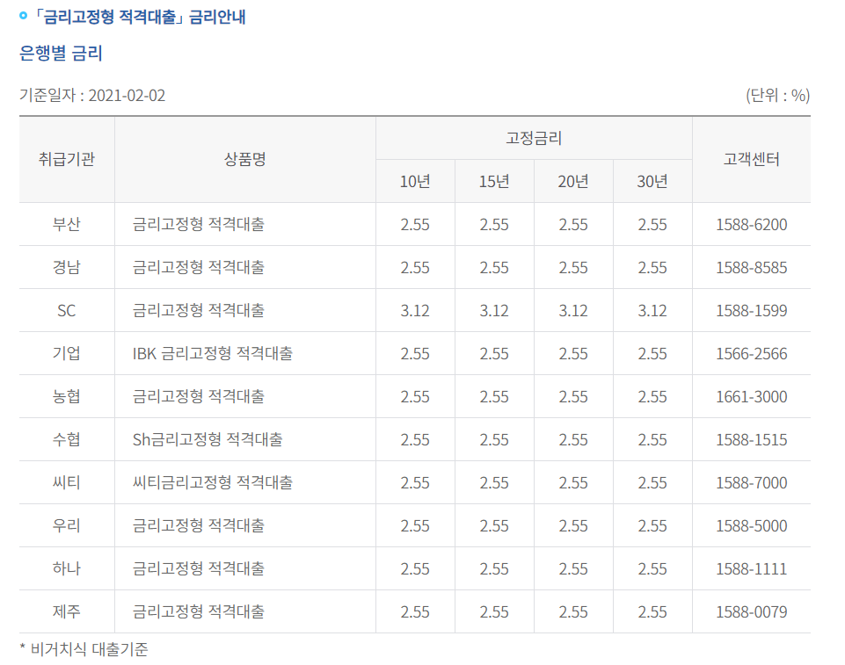Select the '우리' institution cell
This screenshot has width=845, height=665.
tap(66, 525)
